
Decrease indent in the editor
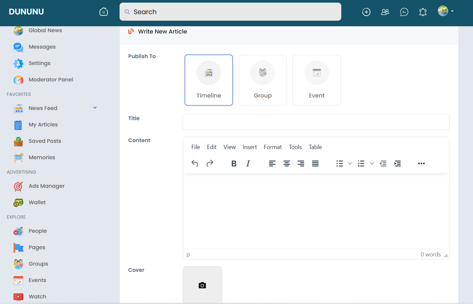[383, 163]
